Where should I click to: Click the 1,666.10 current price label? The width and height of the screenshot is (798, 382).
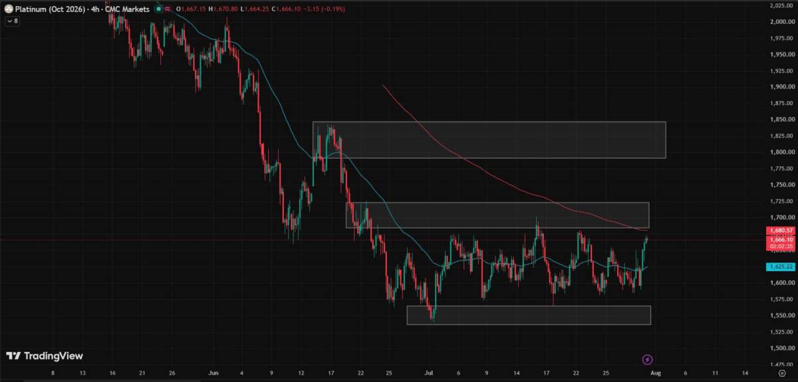coord(781,240)
